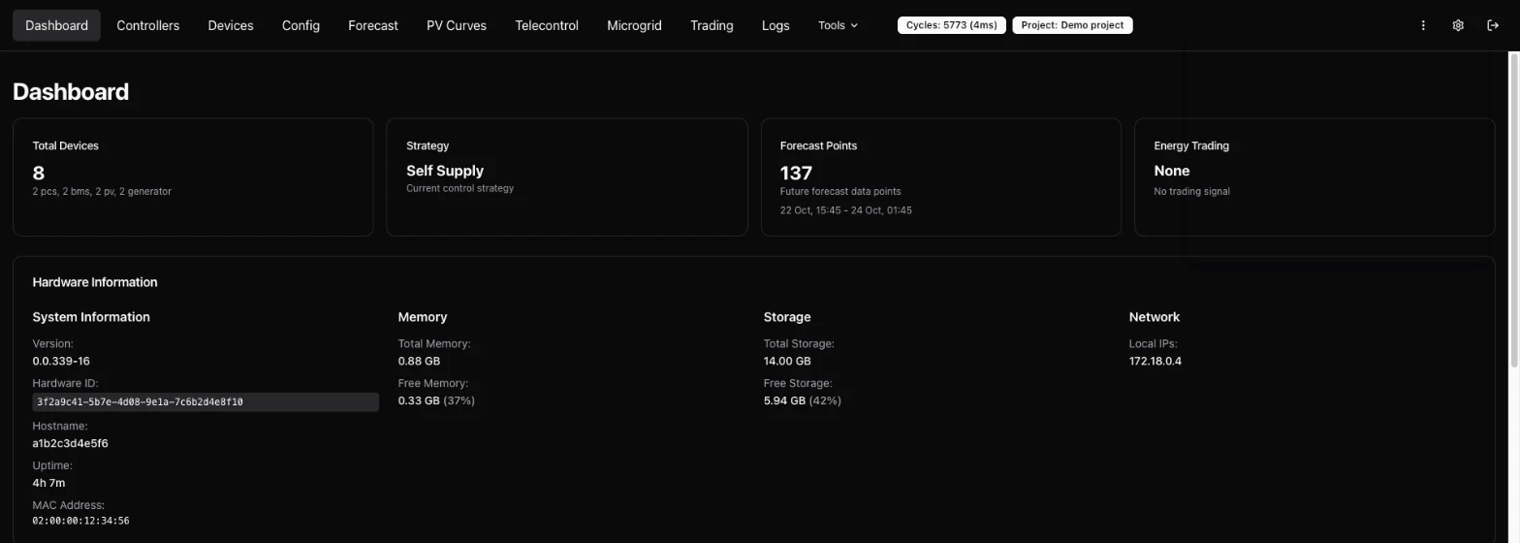
Task: Switch to the Config tab
Action: pyautogui.click(x=301, y=25)
